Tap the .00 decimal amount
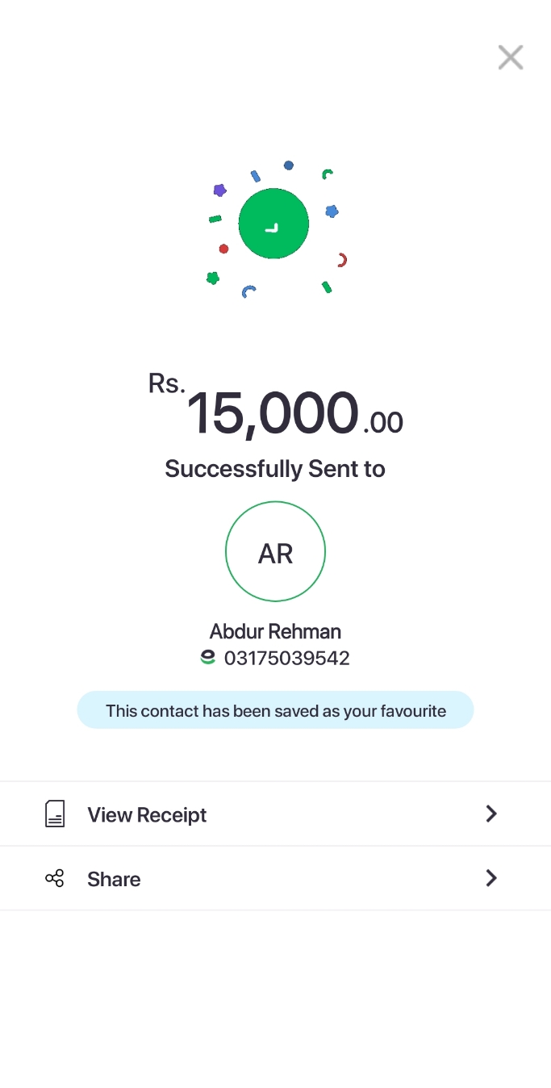 pyautogui.click(x=382, y=422)
